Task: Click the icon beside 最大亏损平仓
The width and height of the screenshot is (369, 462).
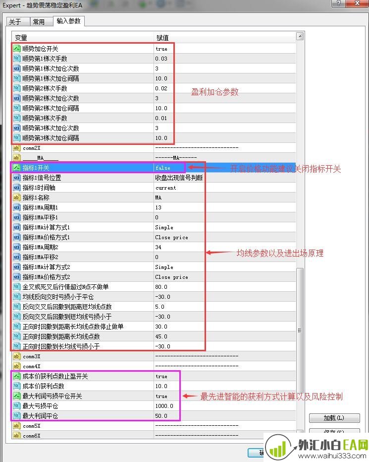Action: pos(17,406)
